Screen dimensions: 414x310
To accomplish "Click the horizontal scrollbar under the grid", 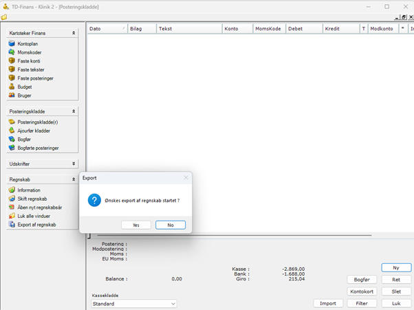I will (235, 235).
